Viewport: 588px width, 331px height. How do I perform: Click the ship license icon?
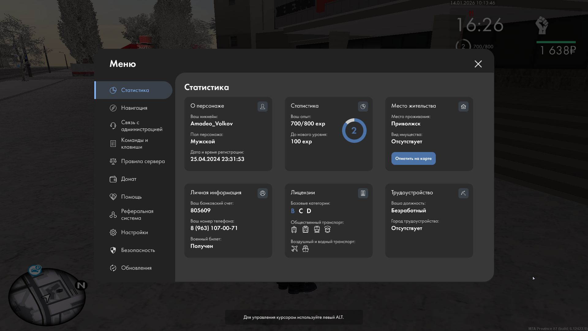(x=305, y=249)
